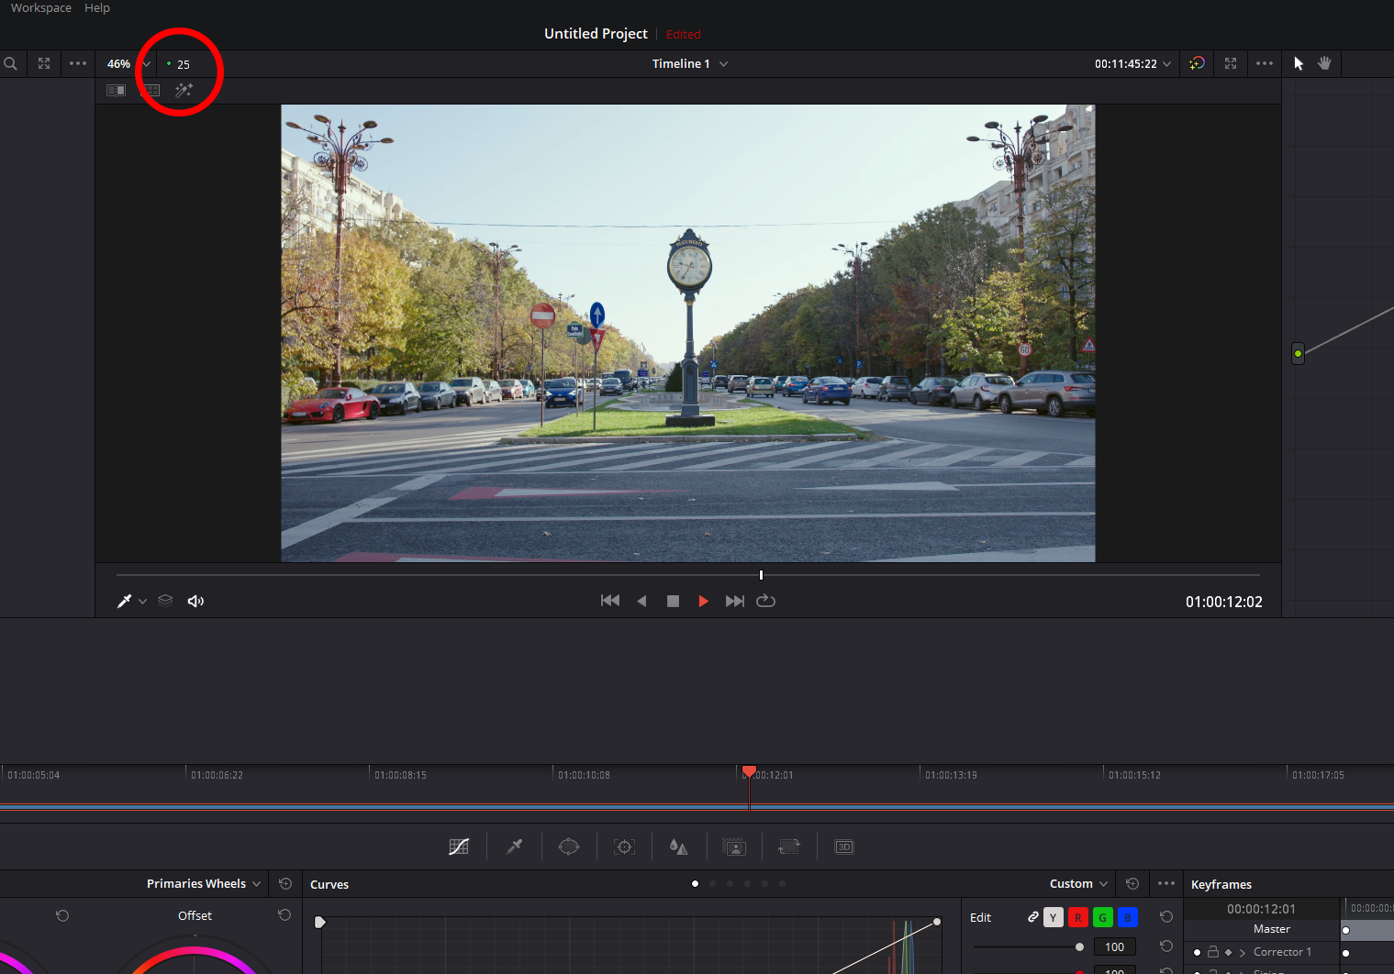Click the Y intensity value field
The width and height of the screenshot is (1394, 974).
pos(1114,946)
